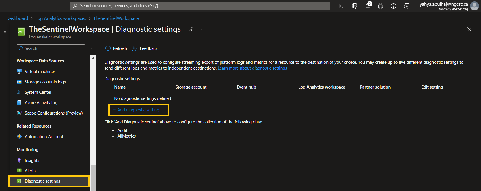
Task: Open Learn more about diagnostic settings
Action: tap(252, 68)
